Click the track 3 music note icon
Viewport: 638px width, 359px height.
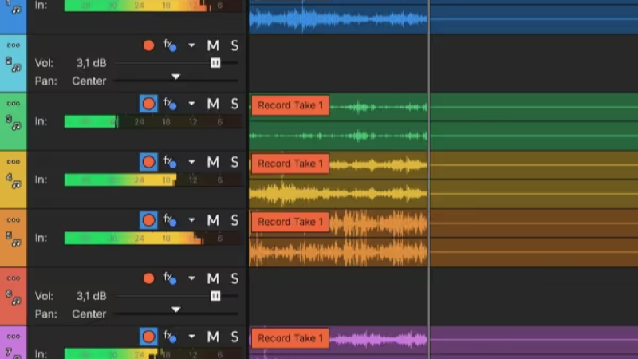[16, 126]
